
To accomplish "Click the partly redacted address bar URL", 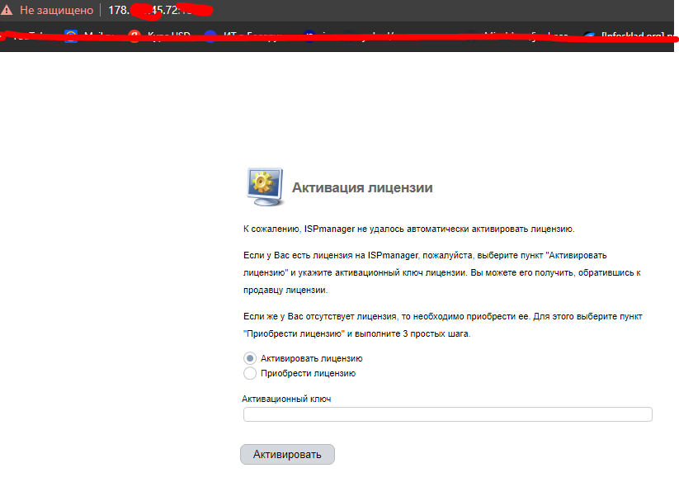I will (x=160, y=10).
